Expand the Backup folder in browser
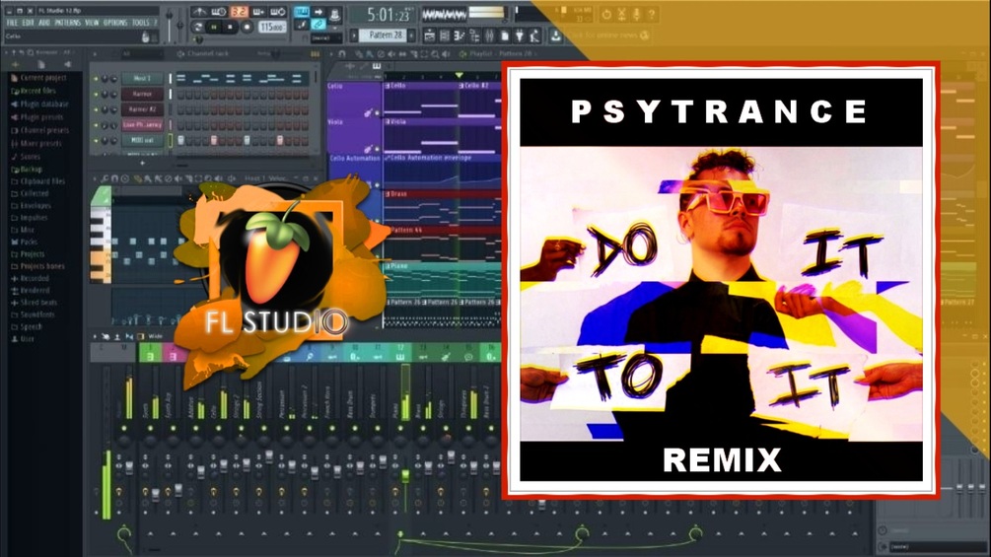 [28, 170]
